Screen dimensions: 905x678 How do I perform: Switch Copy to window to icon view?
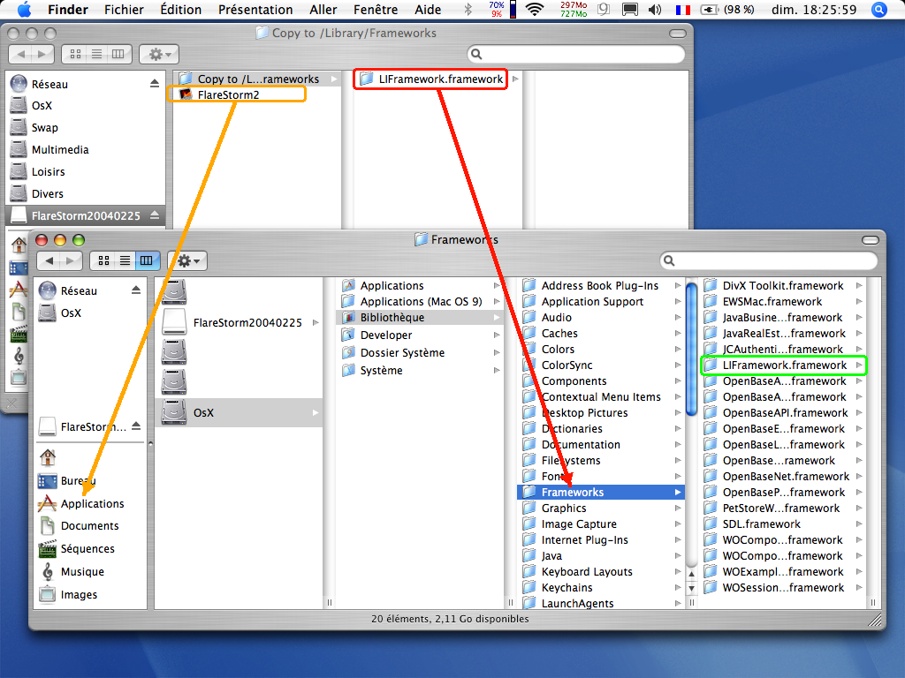point(75,54)
